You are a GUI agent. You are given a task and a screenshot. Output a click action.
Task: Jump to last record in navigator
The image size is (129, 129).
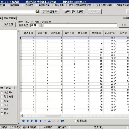36,121
